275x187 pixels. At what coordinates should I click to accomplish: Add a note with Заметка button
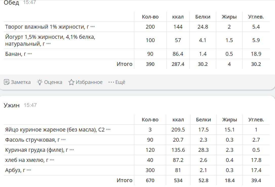[17, 82]
